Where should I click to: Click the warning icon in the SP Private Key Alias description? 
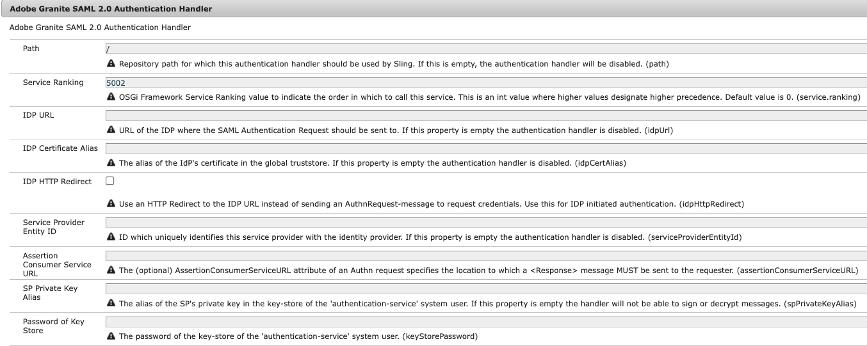coord(111,303)
